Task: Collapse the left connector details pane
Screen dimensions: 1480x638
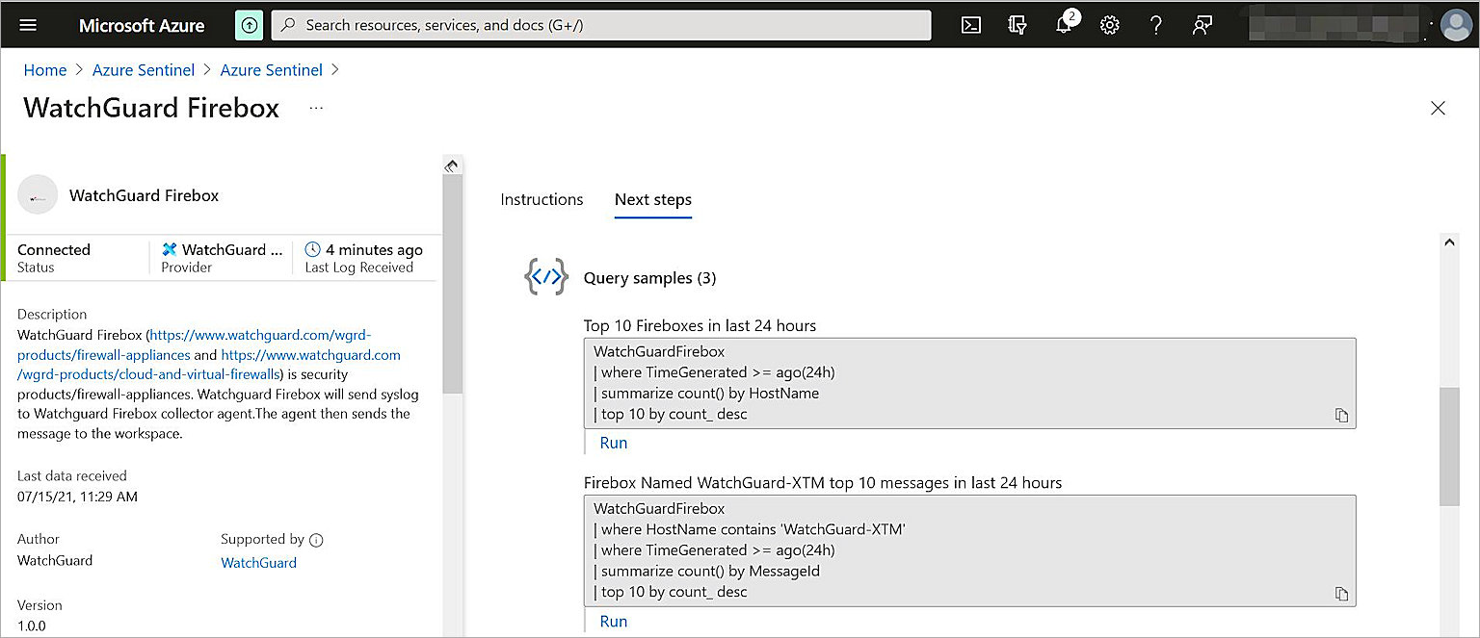Action: [451, 166]
